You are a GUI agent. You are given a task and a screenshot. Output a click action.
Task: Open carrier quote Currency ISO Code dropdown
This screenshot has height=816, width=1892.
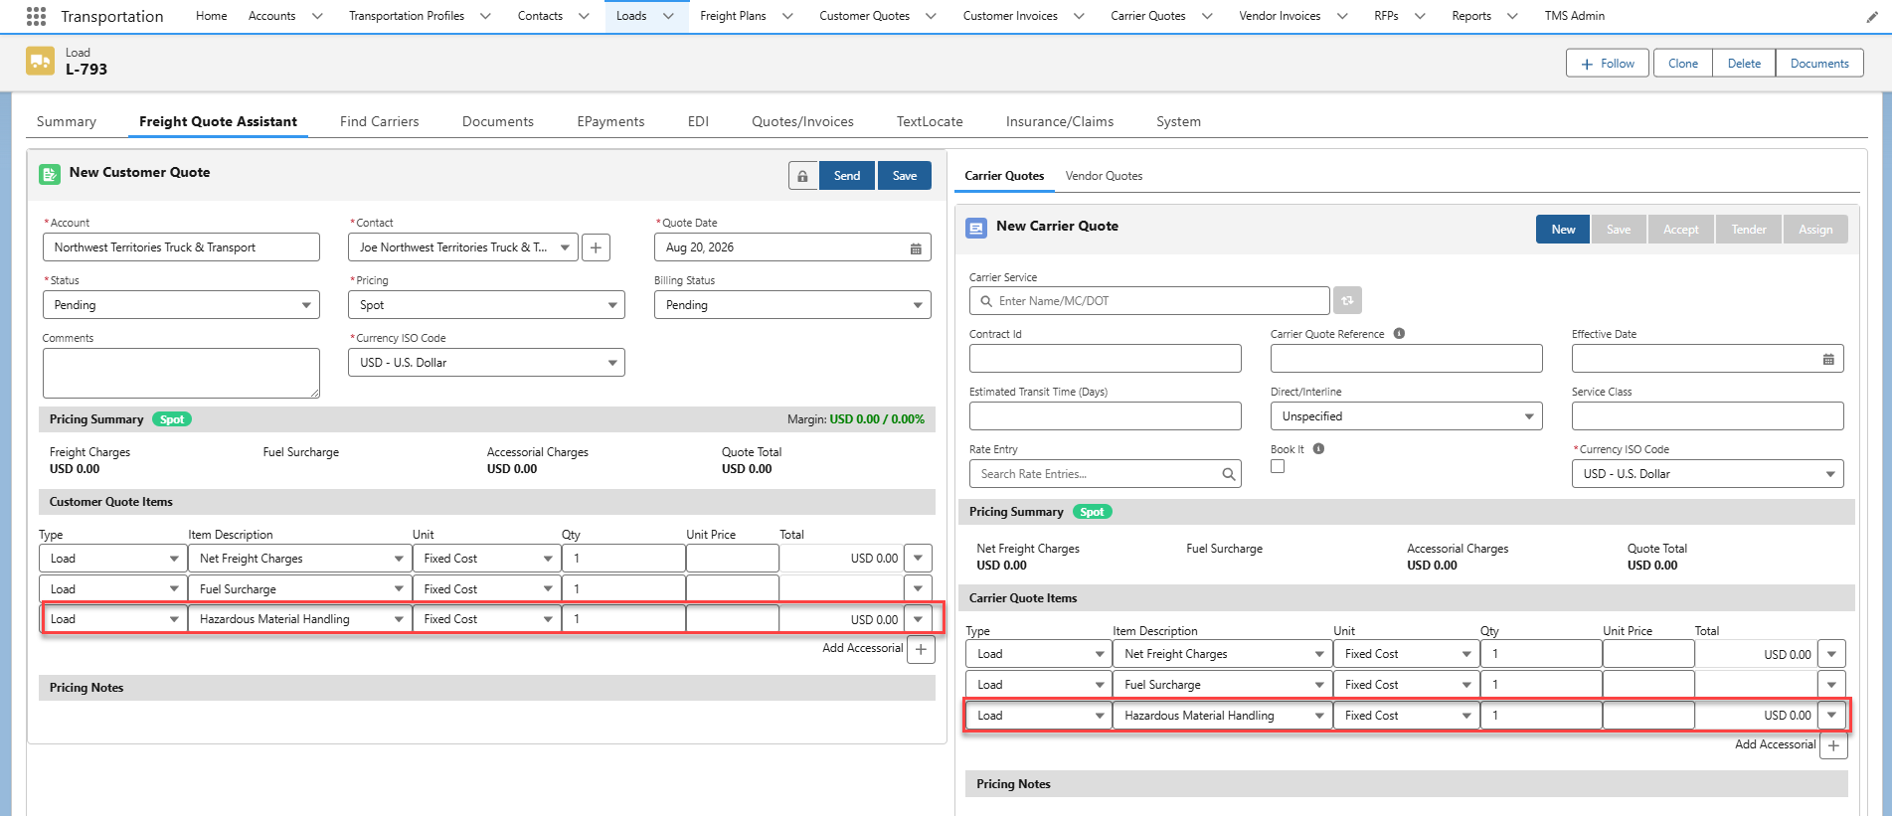point(1707,474)
